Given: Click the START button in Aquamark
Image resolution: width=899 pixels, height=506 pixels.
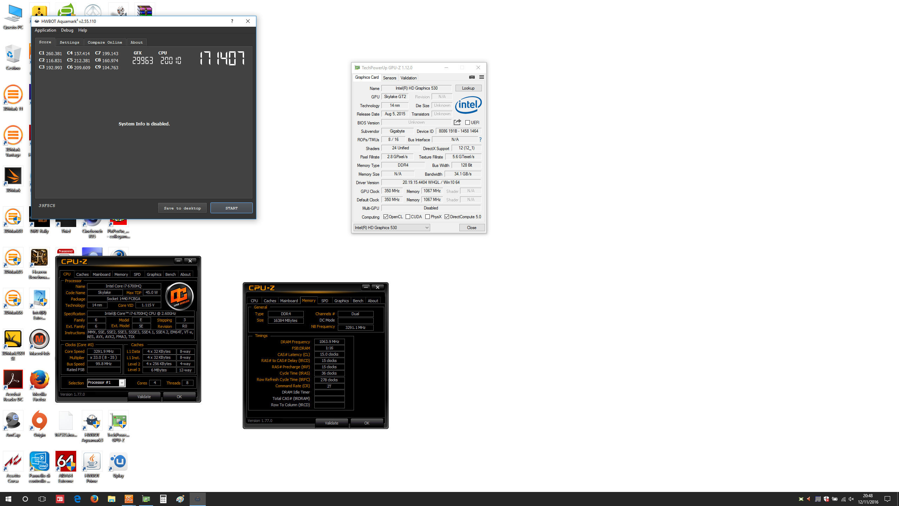Looking at the screenshot, I should click(x=231, y=208).
